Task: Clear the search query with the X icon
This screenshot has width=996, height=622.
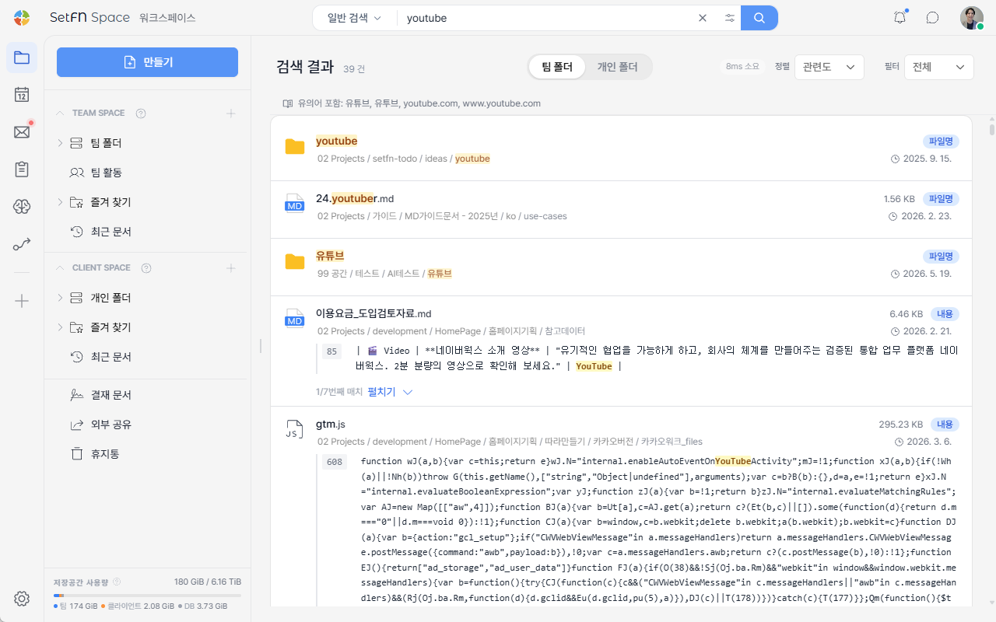Action: pyautogui.click(x=703, y=18)
